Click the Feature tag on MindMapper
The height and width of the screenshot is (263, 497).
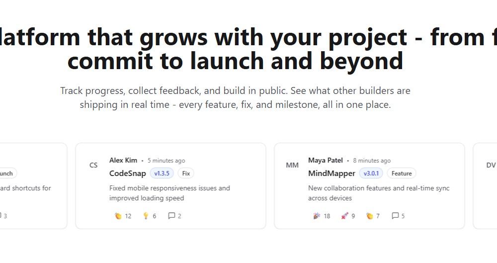(402, 174)
